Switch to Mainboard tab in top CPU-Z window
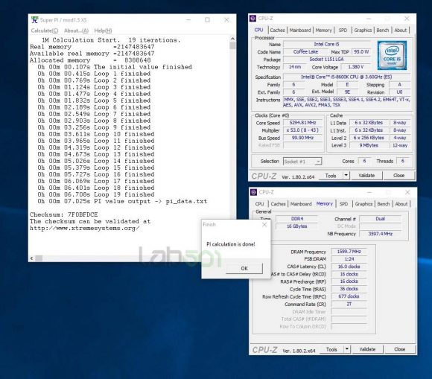432x379 pixels. pyautogui.click(x=300, y=30)
